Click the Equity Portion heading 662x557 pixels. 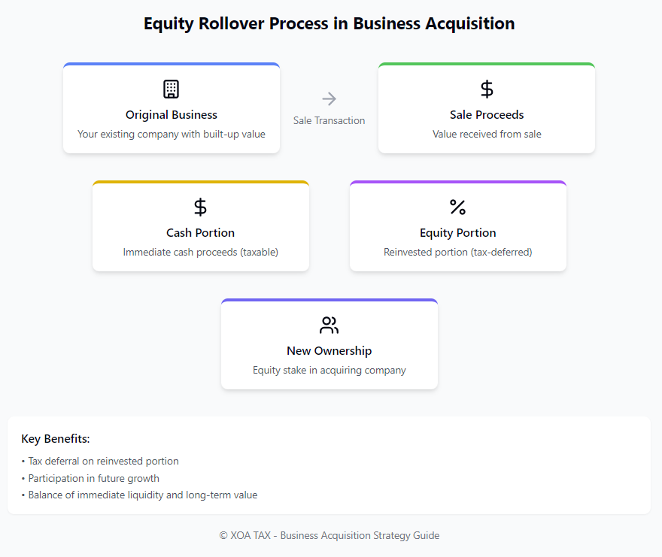point(457,233)
